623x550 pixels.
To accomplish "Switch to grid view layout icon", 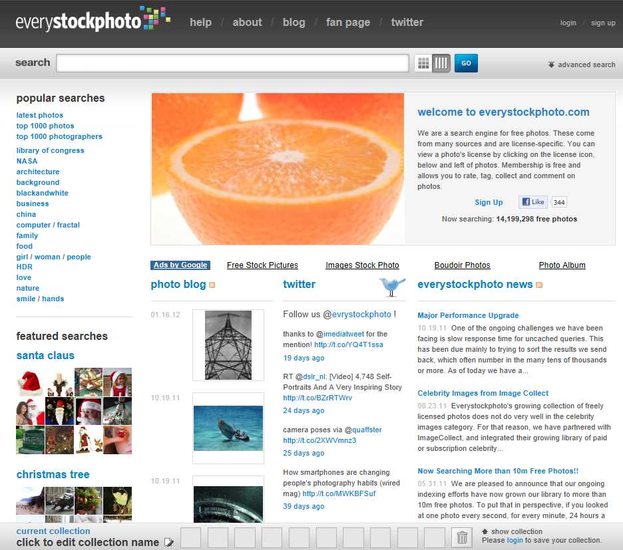I will tap(423, 63).
